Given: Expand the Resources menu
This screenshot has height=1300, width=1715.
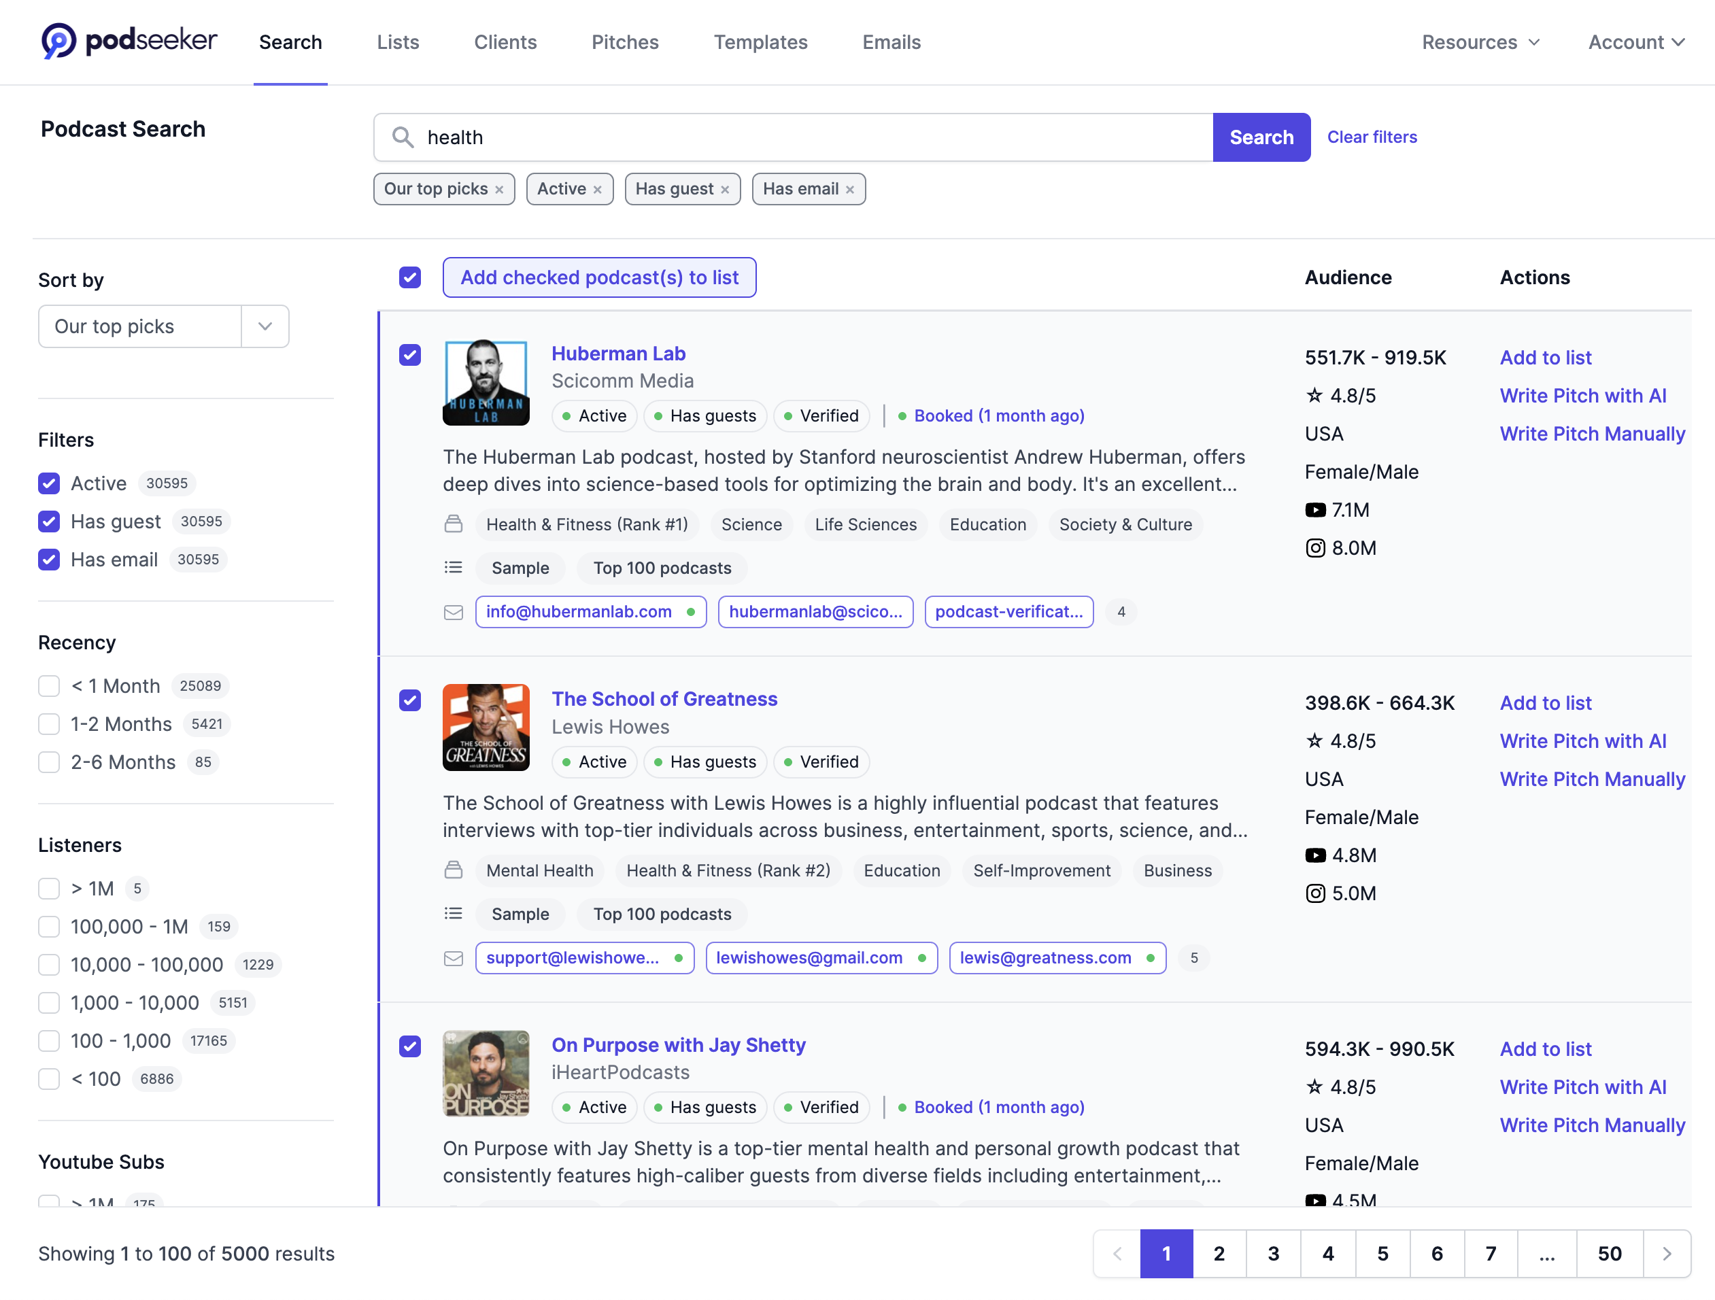Looking at the screenshot, I should pos(1480,42).
